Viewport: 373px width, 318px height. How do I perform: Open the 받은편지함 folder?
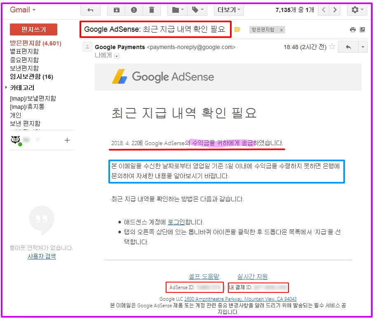click(24, 43)
